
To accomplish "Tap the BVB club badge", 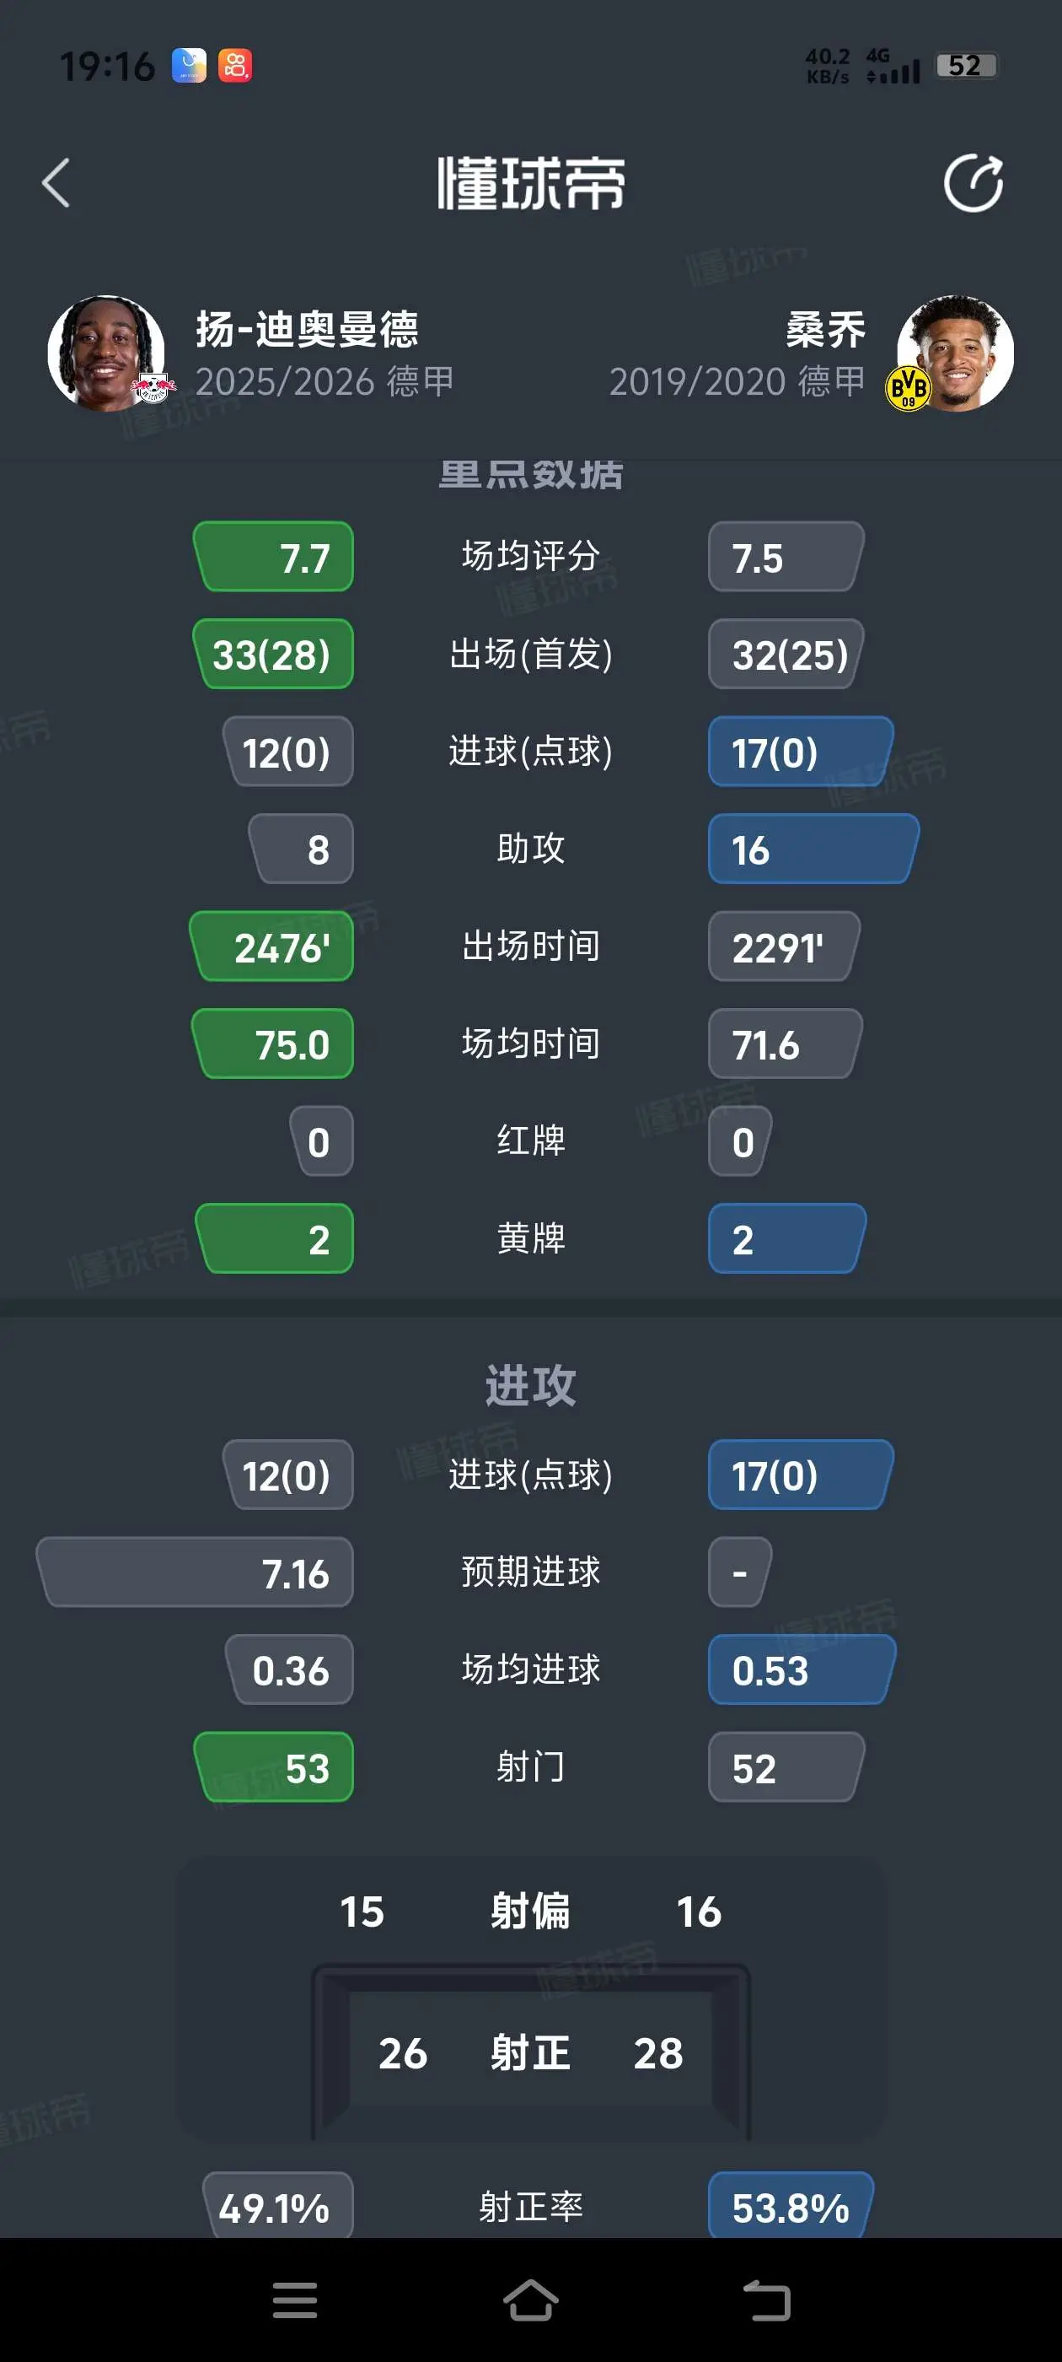I will pos(908,388).
